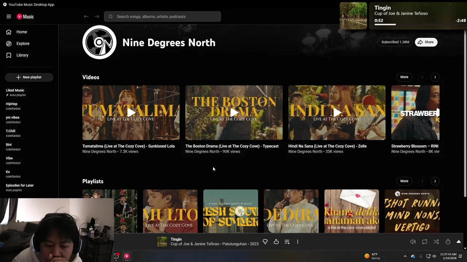Play the Tumatalima Live at The Cozy Cove video
This screenshot has width=467, height=262.
(131, 113)
